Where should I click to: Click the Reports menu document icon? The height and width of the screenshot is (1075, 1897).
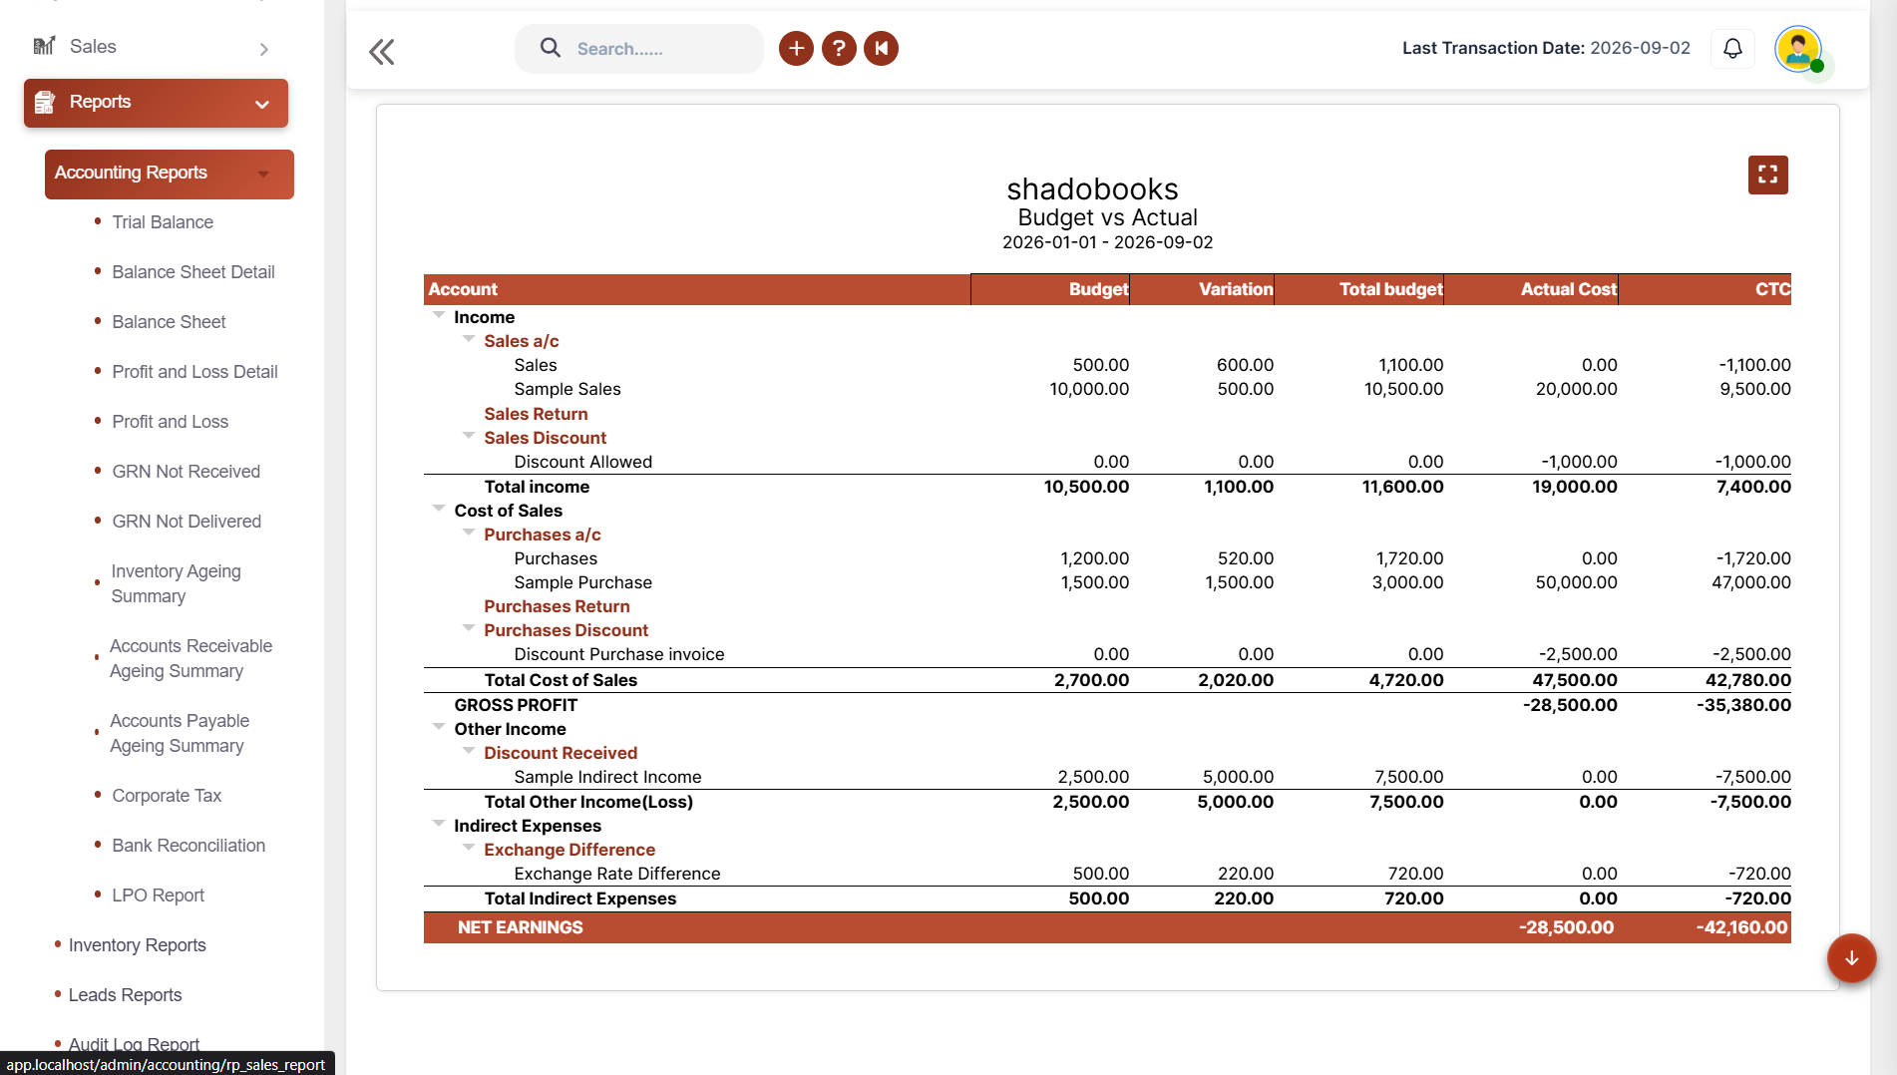click(45, 102)
